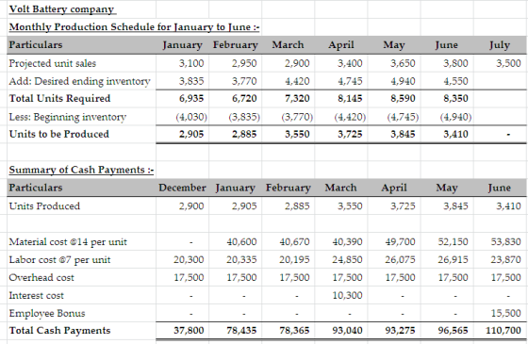This screenshot has width=528, height=344.
Task: Select the Summary of Cash Payments heading
Action: pos(81,170)
